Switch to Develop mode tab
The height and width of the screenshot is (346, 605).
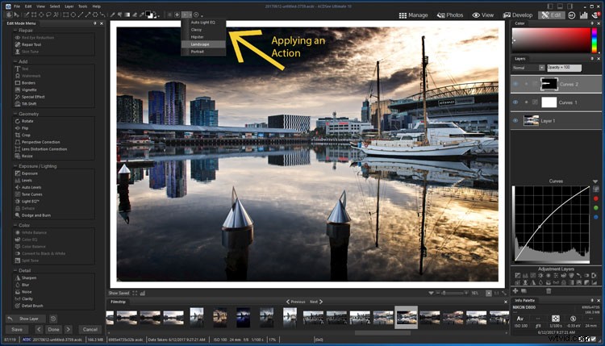click(518, 15)
